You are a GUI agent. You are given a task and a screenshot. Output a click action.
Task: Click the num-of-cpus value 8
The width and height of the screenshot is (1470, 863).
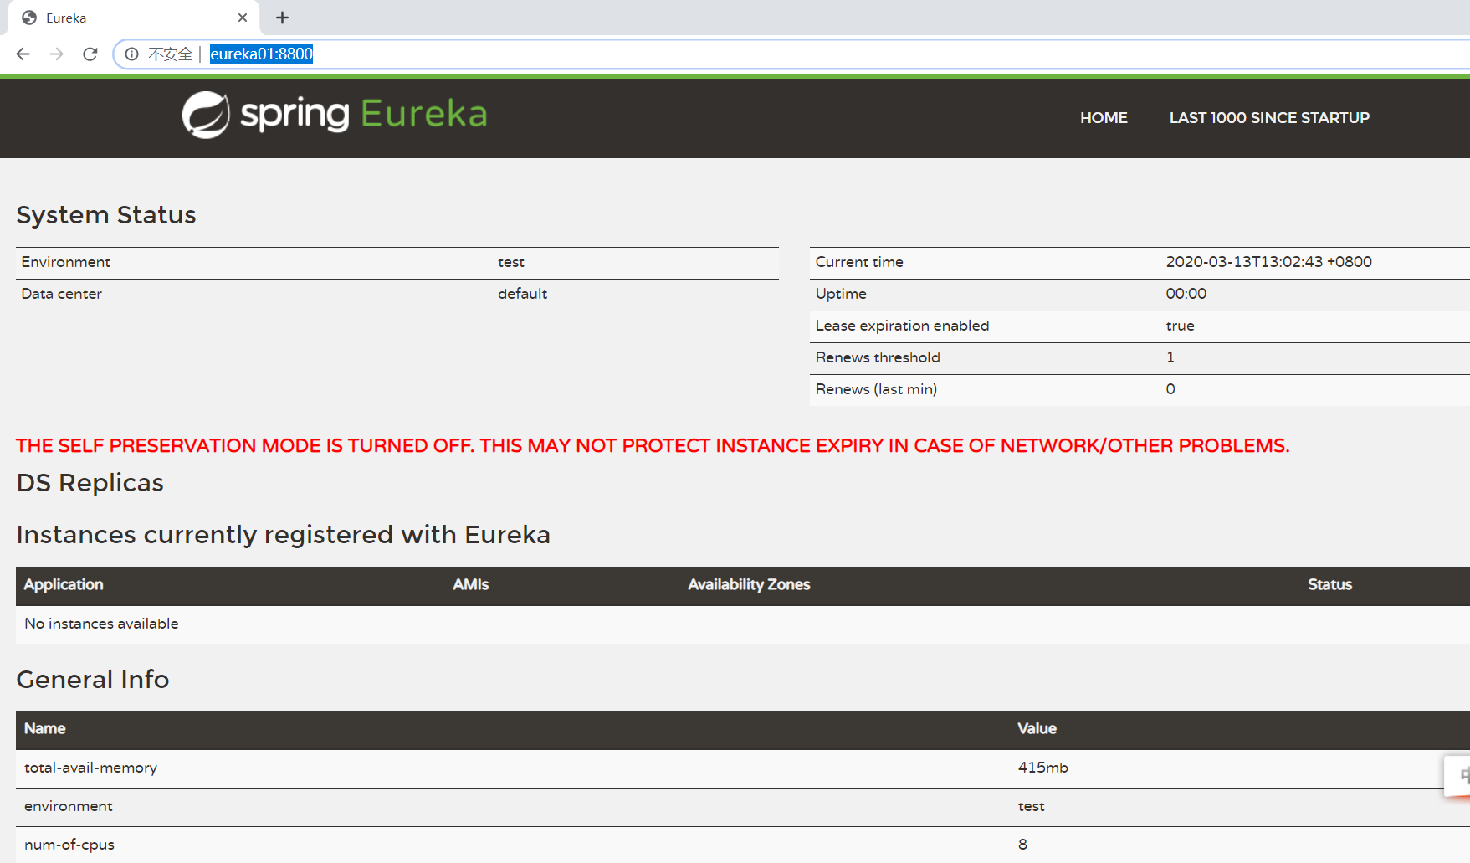click(x=1022, y=845)
